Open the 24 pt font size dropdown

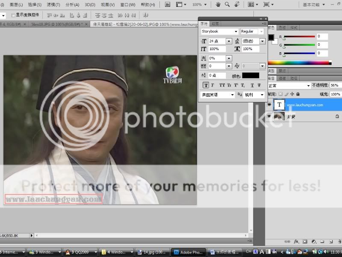229,41
